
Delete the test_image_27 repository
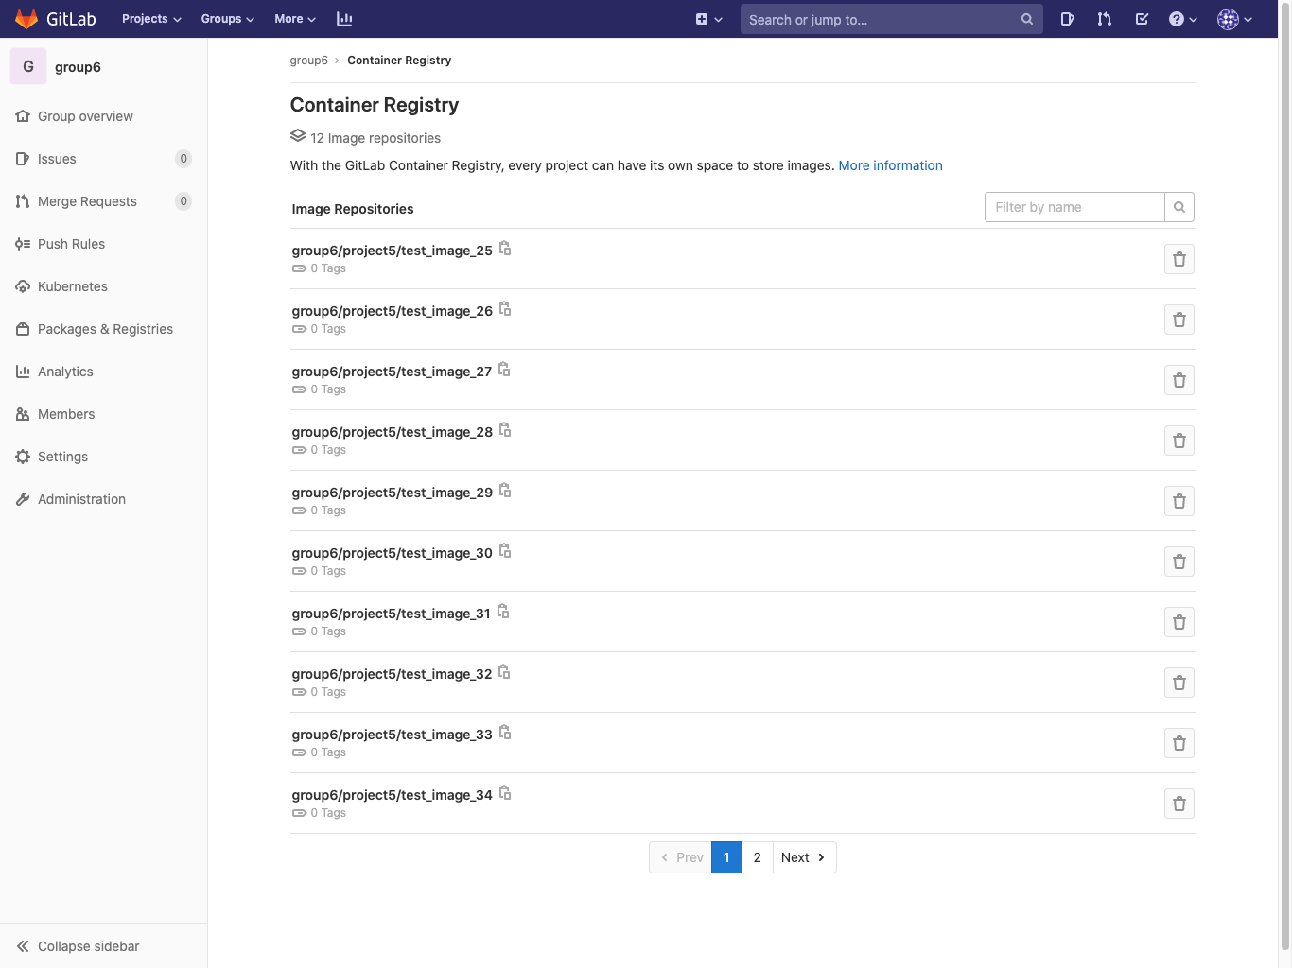(1179, 380)
